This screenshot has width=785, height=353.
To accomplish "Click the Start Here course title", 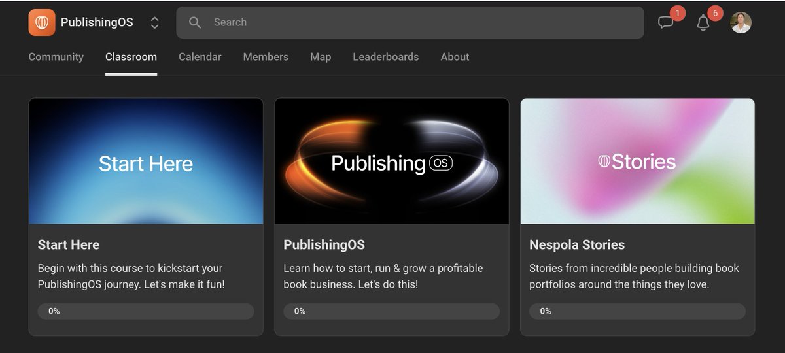I will pos(69,245).
